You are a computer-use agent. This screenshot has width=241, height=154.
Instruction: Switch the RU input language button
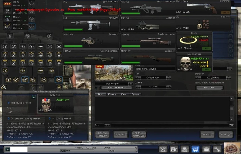coord(231,125)
